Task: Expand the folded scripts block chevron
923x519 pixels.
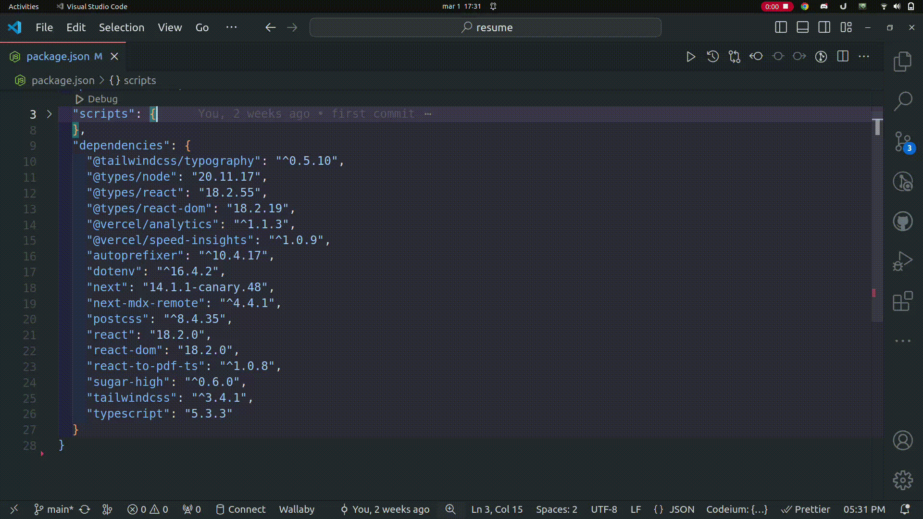Action: coord(49,114)
